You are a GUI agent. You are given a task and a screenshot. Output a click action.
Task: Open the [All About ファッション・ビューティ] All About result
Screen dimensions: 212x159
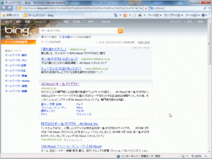tap(71, 146)
